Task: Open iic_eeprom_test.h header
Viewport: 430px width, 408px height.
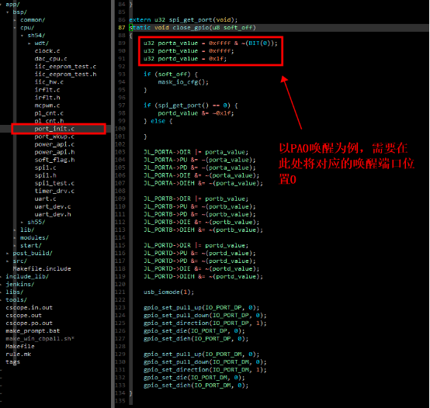Action: click(x=65, y=74)
